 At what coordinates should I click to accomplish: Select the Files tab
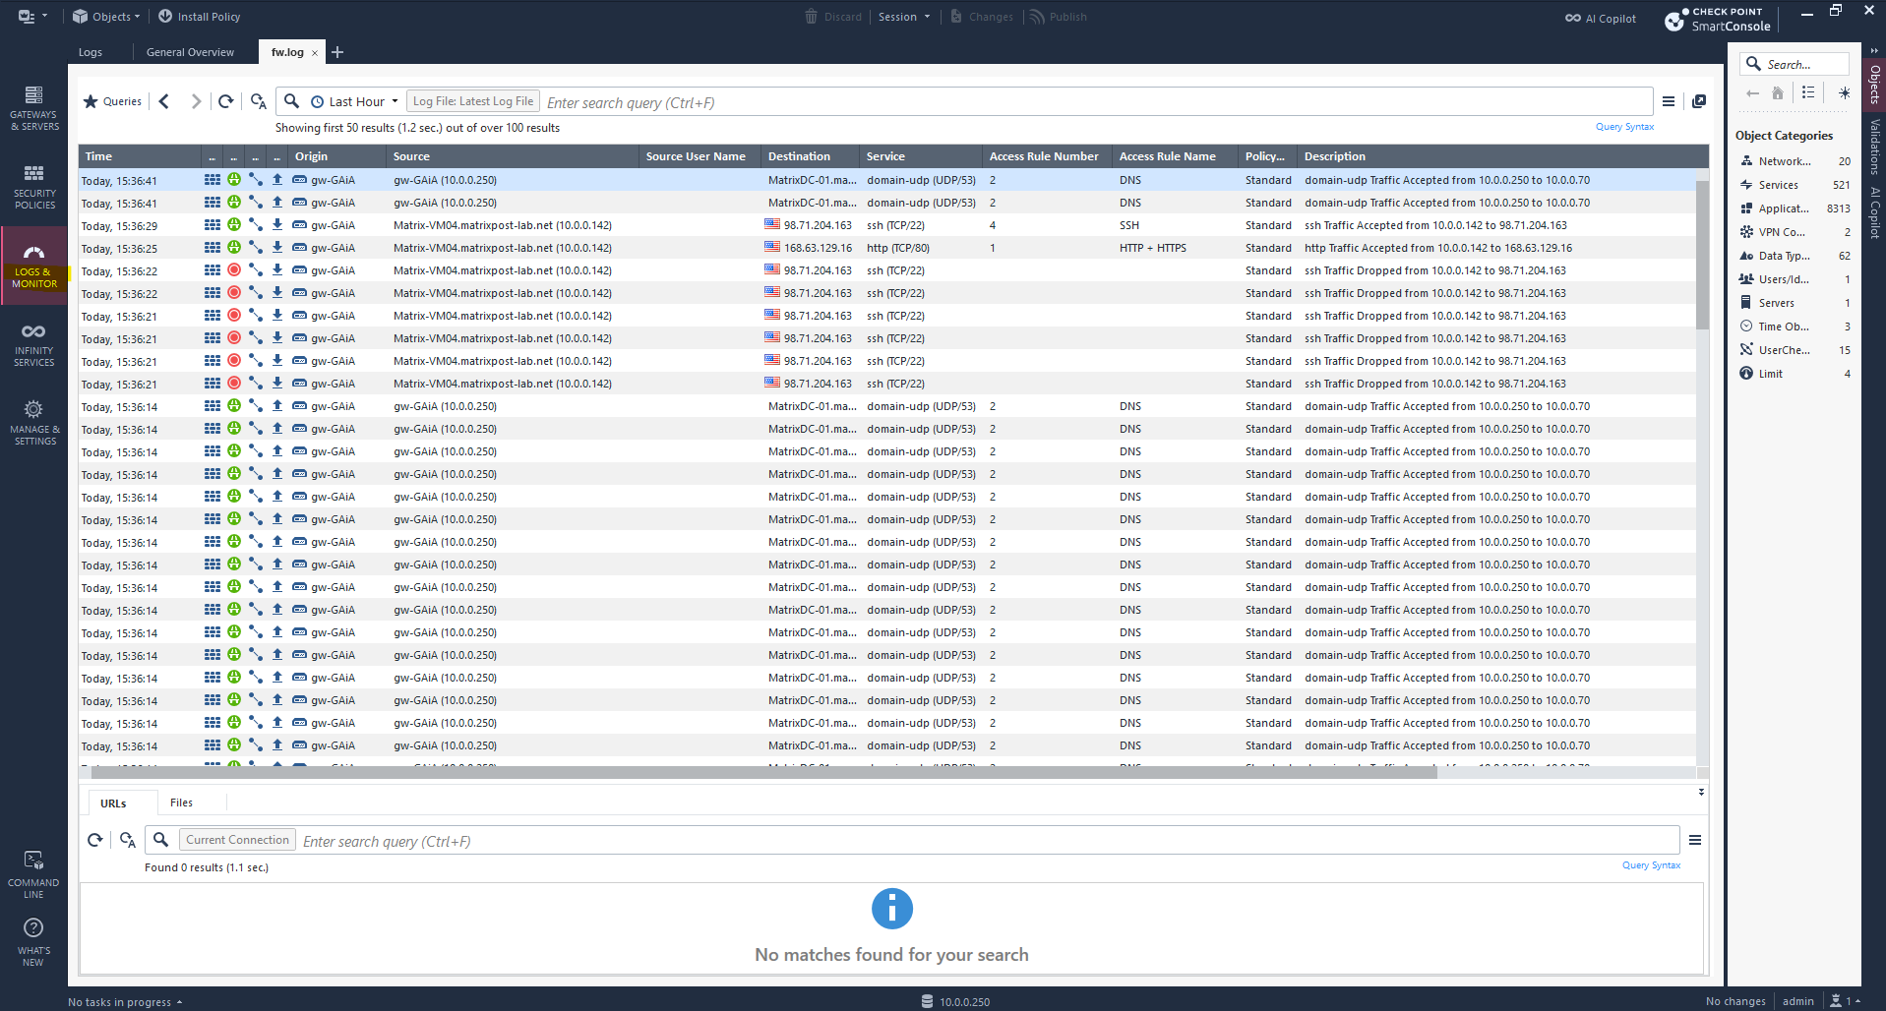click(181, 803)
